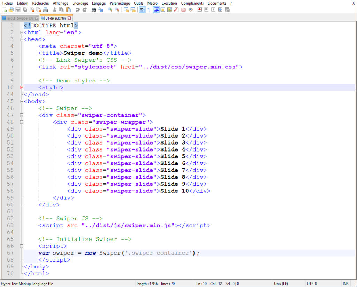
Task: Open the Replace dialog toolbar icon
Action: tap(101, 9)
